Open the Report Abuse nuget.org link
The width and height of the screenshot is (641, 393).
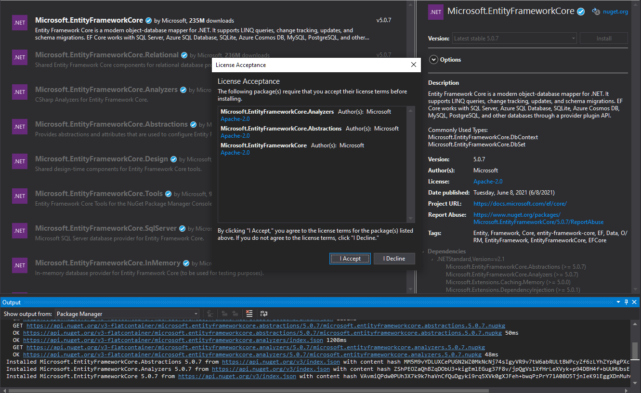coord(538,218)
